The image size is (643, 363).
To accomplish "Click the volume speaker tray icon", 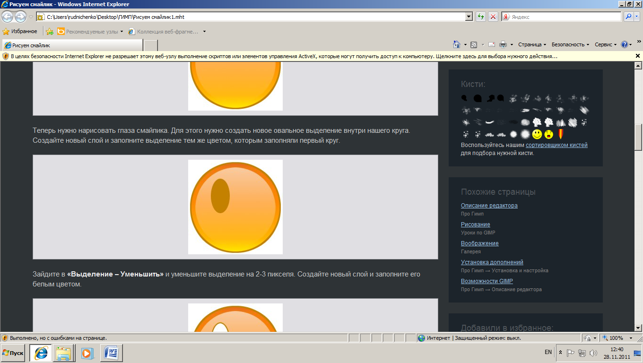I will point(593,353).
